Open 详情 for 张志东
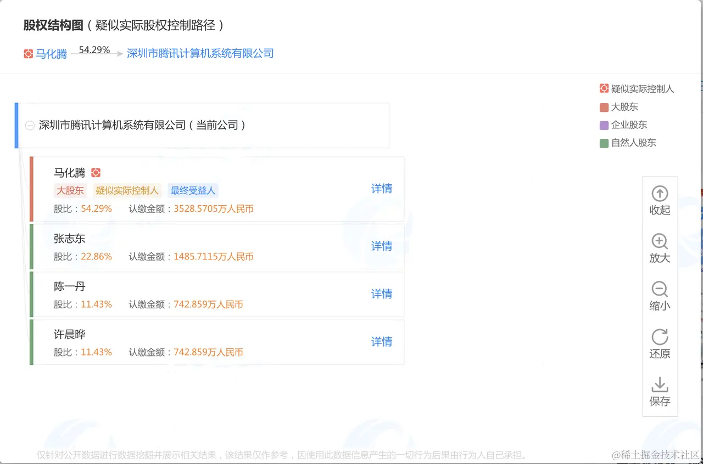Screen dimensions: 703x464 [382, 246]
